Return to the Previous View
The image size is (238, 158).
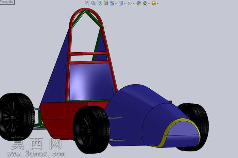[100, 3]
